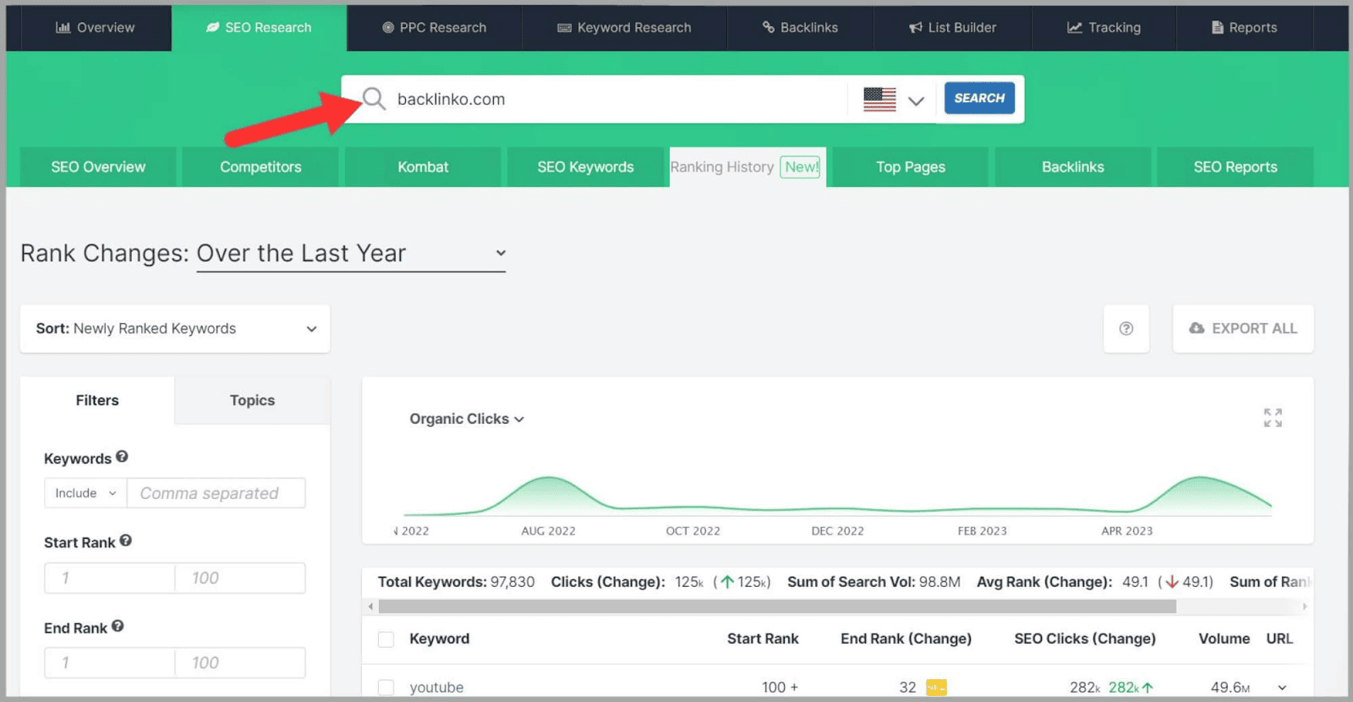The width and height of the screenshot is (1353, 702).
Task: Click the AUG 2022 chart label
Action: [548, 531]
